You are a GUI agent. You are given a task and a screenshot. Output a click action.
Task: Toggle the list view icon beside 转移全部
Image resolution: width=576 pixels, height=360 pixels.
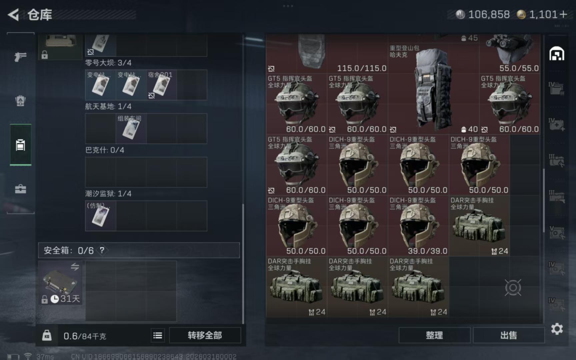tap(158, 335)
